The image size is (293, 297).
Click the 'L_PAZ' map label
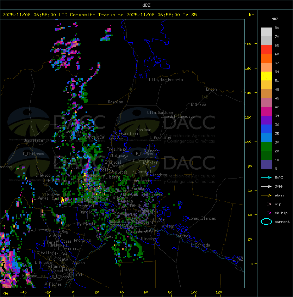238,259
